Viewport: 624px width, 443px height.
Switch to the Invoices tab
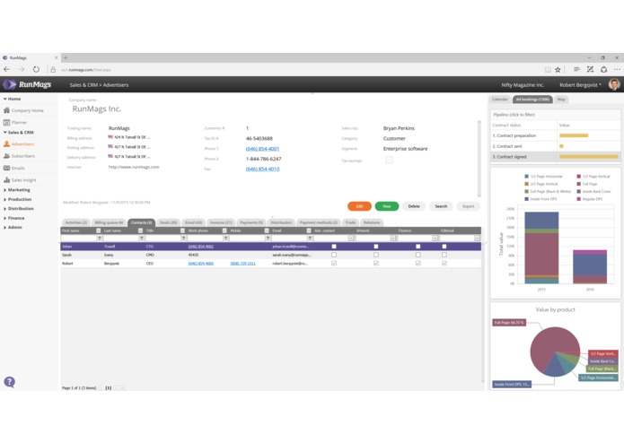coord(221,222)
